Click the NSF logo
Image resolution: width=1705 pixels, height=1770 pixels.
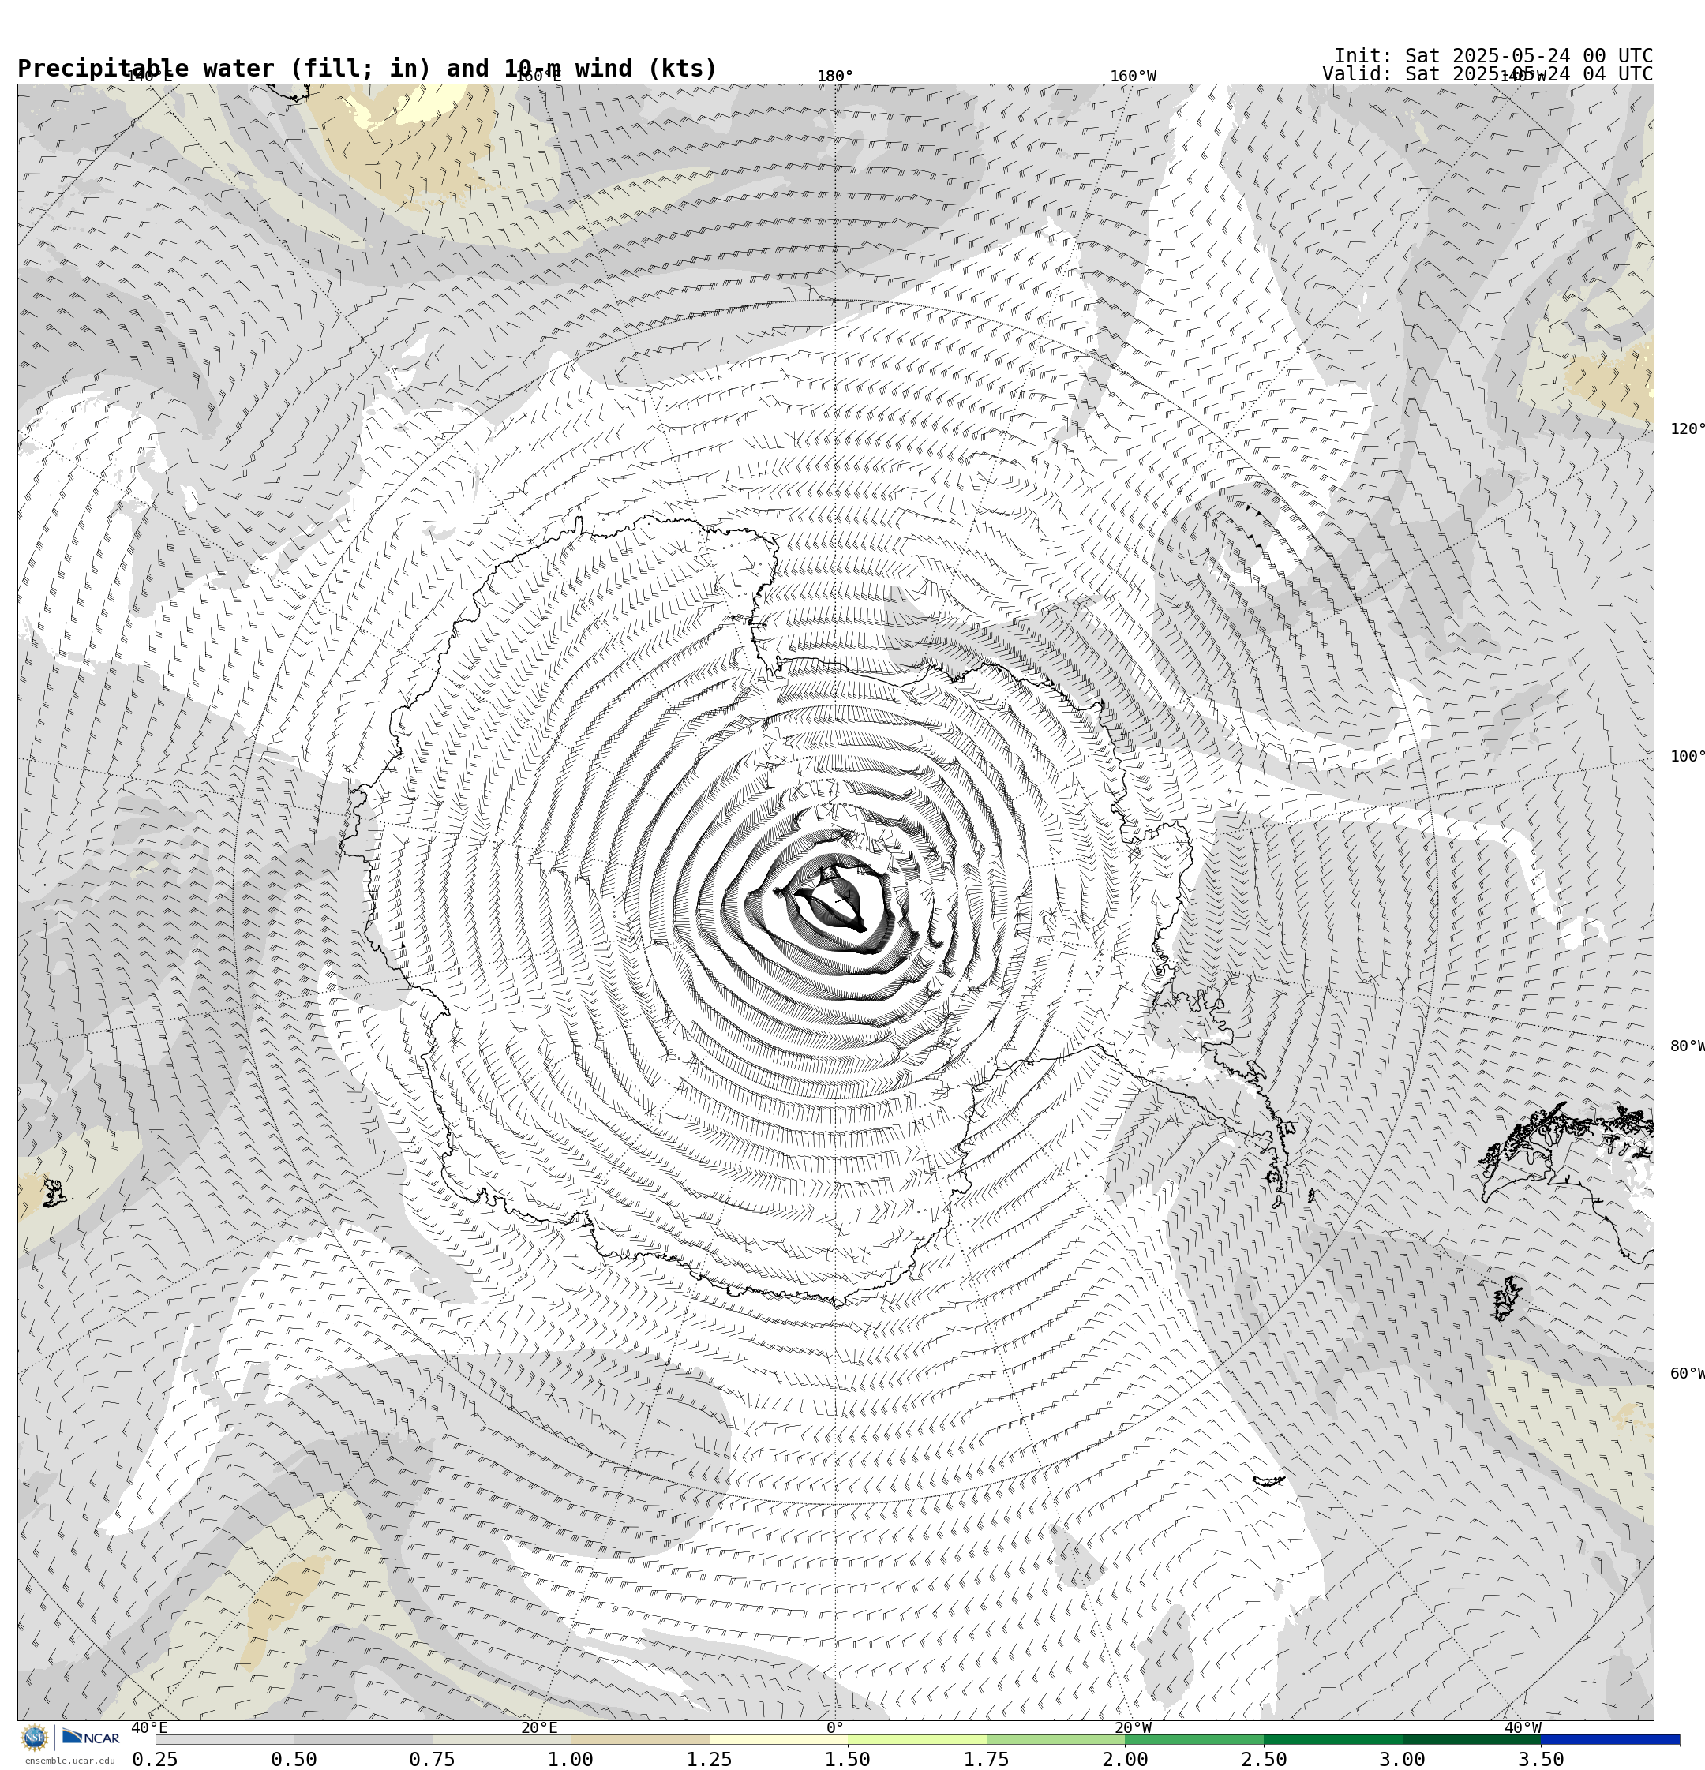click(34, 1737)
